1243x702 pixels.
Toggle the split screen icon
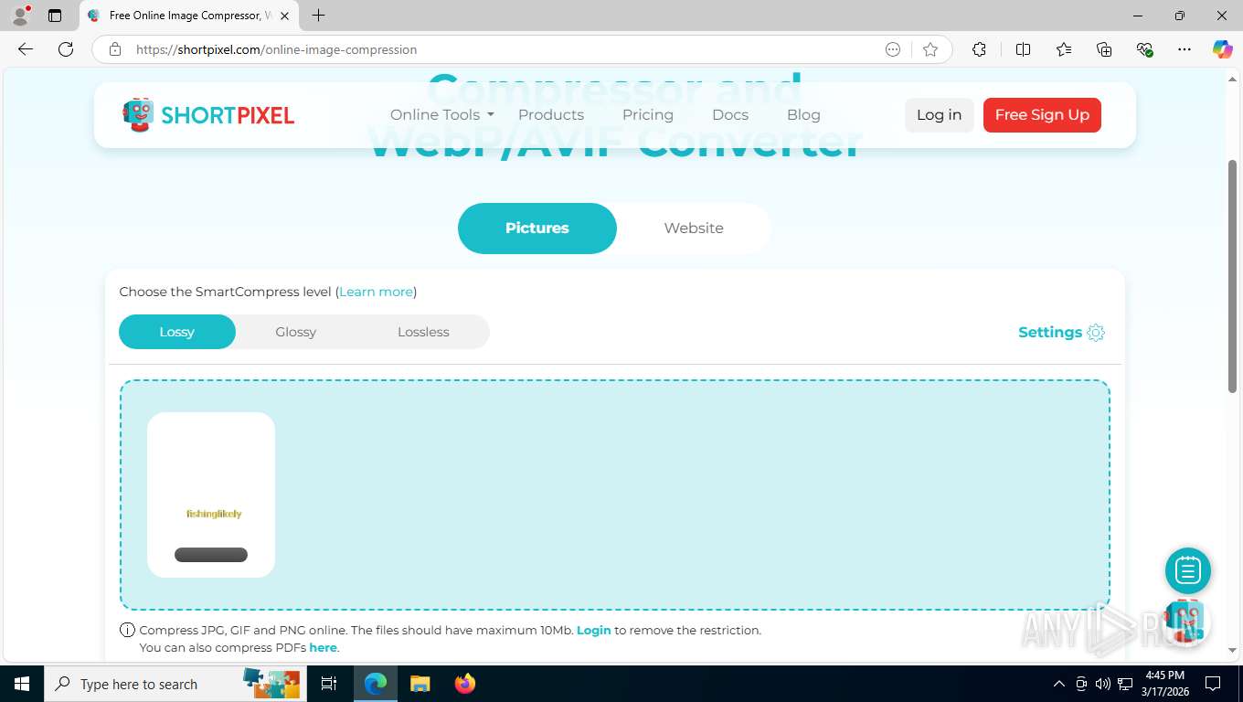[1023, 49]
